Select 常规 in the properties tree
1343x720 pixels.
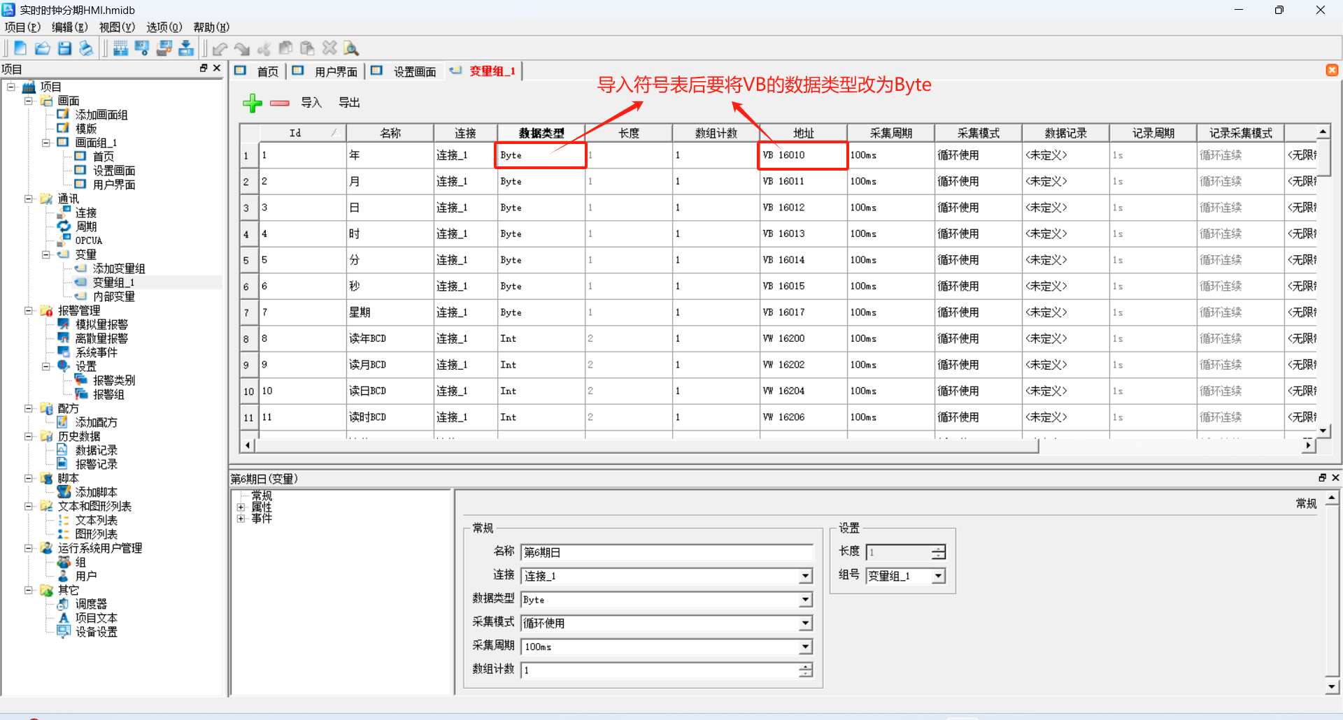(262, 496)
